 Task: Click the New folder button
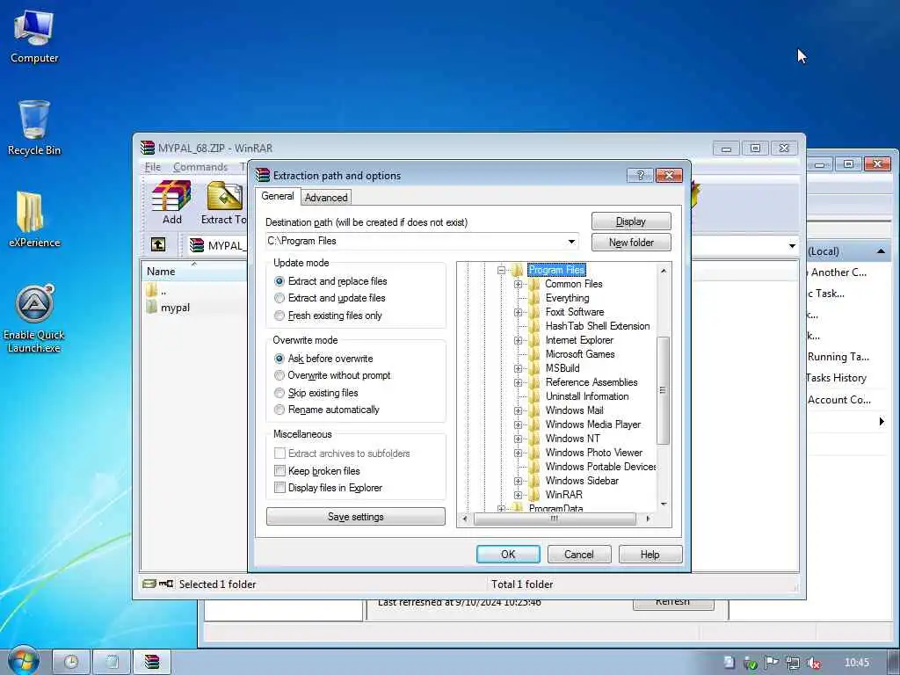[x=631, y=243]
